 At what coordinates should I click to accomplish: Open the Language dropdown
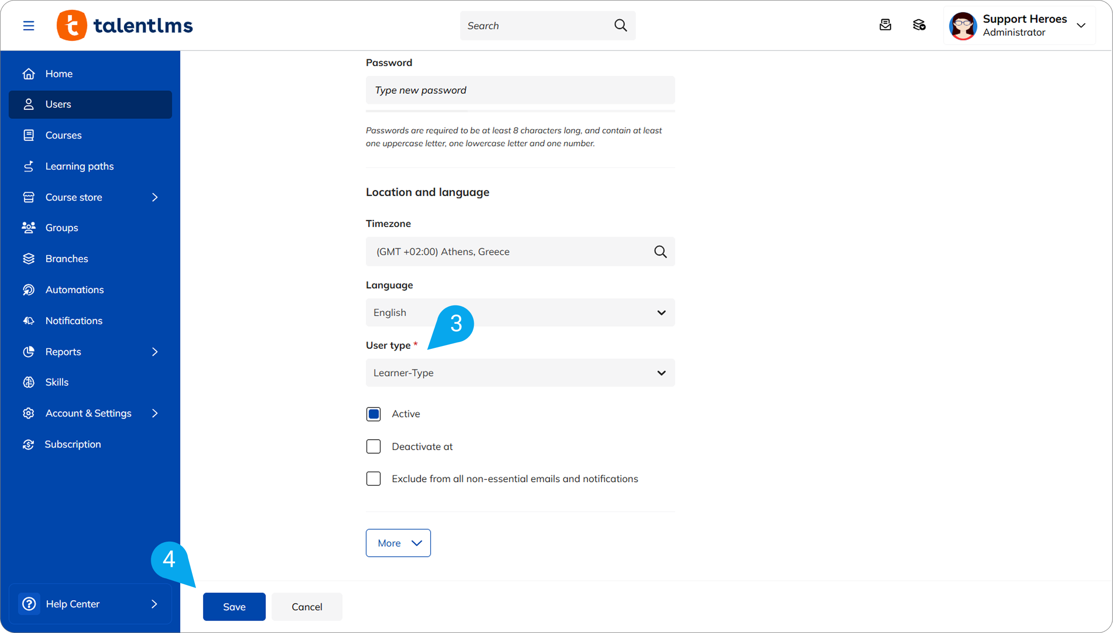(x=520, y=313)
